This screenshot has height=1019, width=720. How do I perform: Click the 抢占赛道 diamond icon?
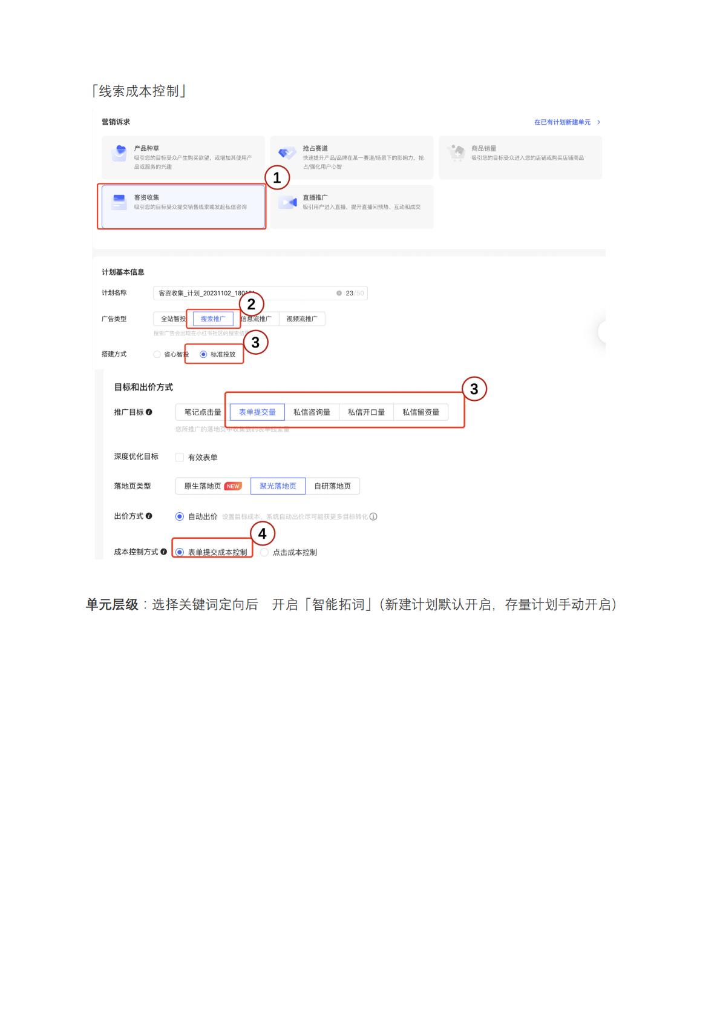pos(287,153)
